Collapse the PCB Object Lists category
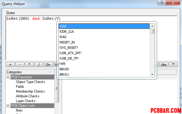Image resolution: width=182 pixels, height=114 pixels. (x=8, y=106)
